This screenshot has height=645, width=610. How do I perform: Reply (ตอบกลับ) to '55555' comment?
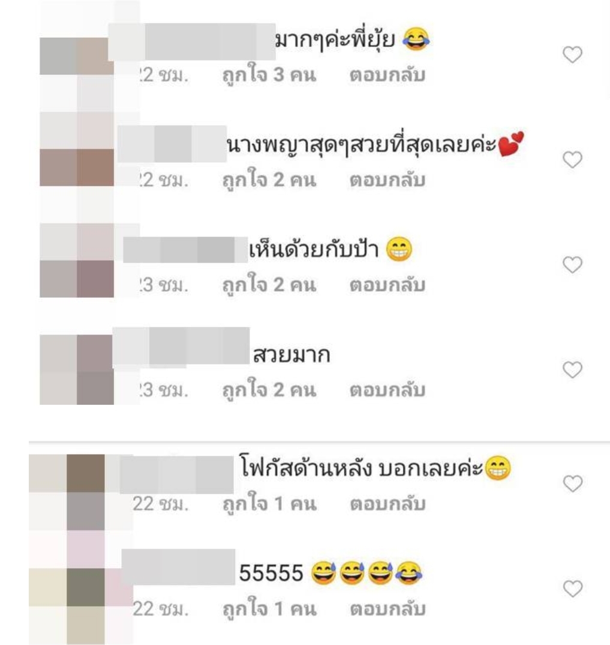[387, 609]
